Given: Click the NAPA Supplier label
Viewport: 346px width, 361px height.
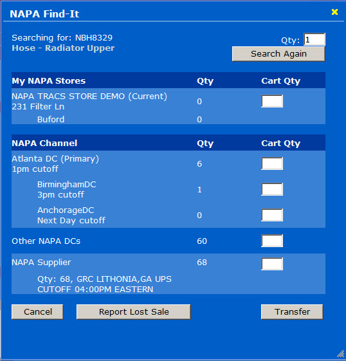Looking at the screenshot, I should pos(41,263).
